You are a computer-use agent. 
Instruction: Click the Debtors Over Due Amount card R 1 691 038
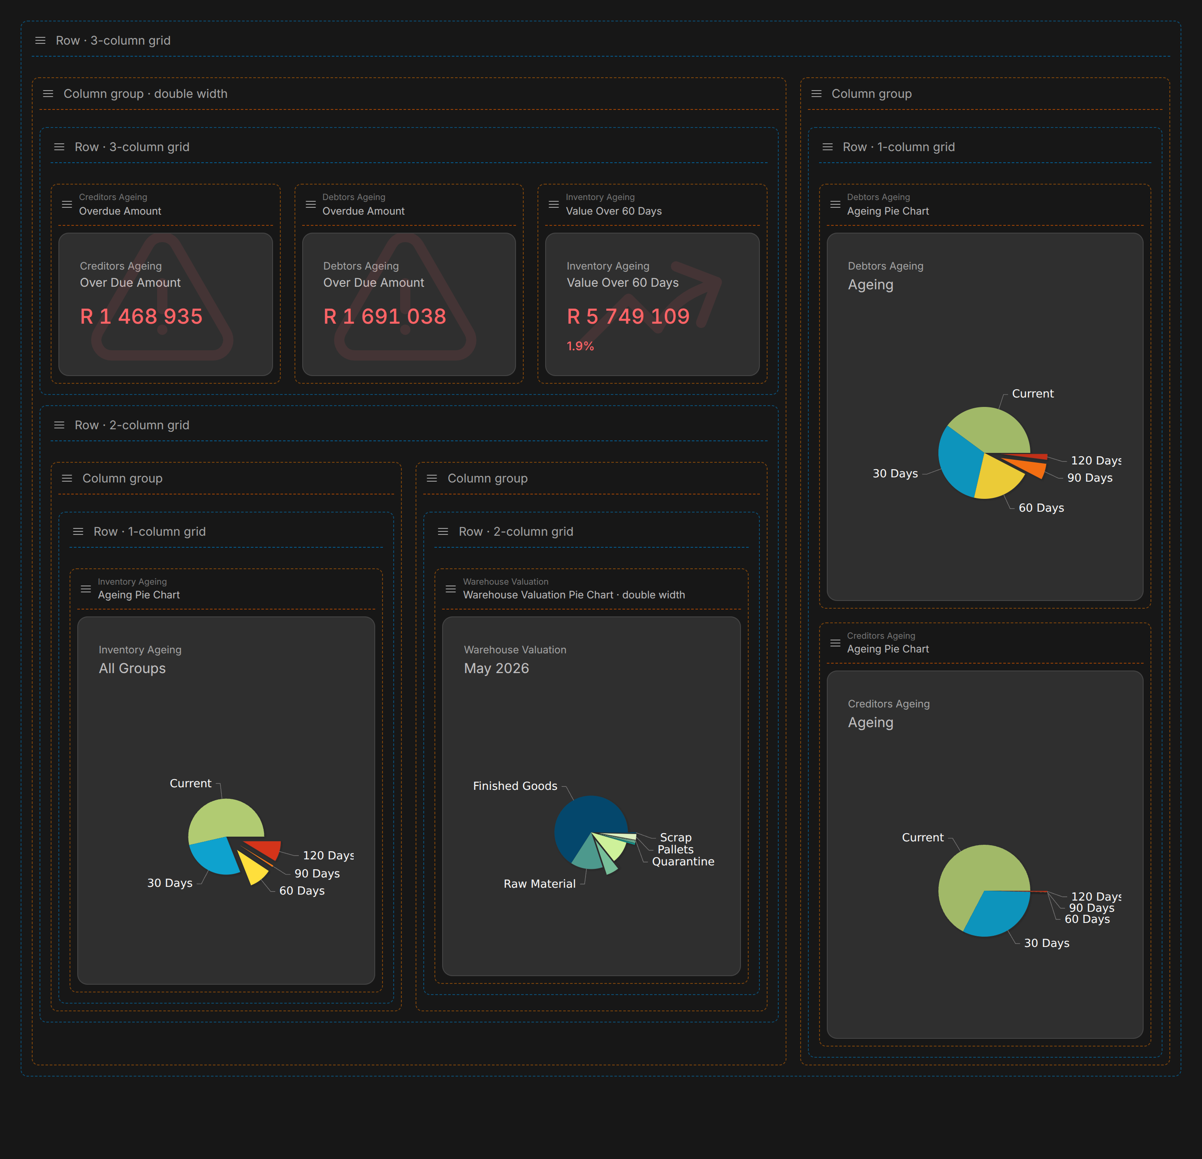(409, 304)
